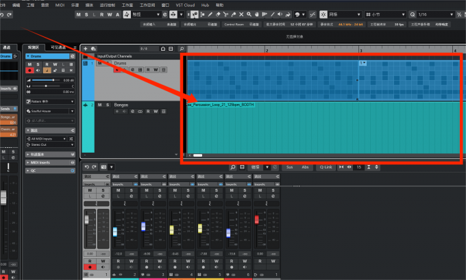Toggle Auto-Scroll button in toolbar
Image resolution: width=466 pixels, height=280 pixels.
[x=173, y=14]
